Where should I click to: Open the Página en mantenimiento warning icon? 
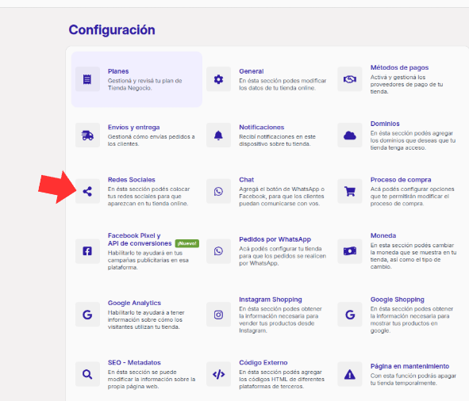[x=350, y=374]
